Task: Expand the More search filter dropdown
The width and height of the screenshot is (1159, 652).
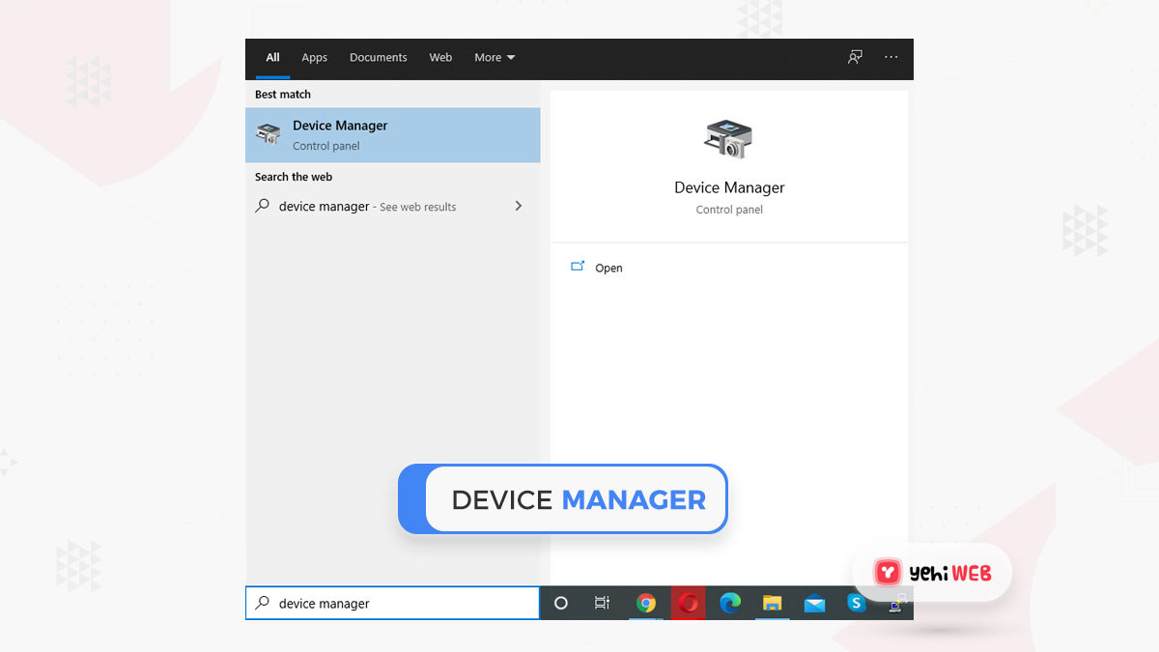Action: 495,58
